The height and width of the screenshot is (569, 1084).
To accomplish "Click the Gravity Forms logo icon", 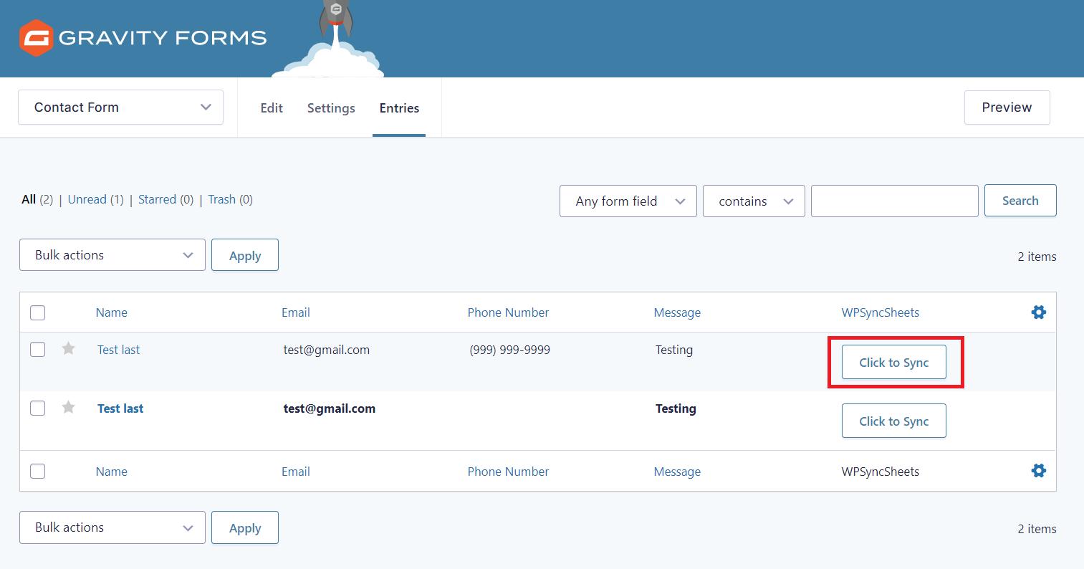I will click(36, 38).
